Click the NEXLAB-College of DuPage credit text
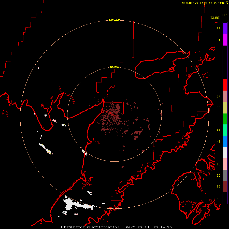This screenshot has width=229, height=229. 203,3
